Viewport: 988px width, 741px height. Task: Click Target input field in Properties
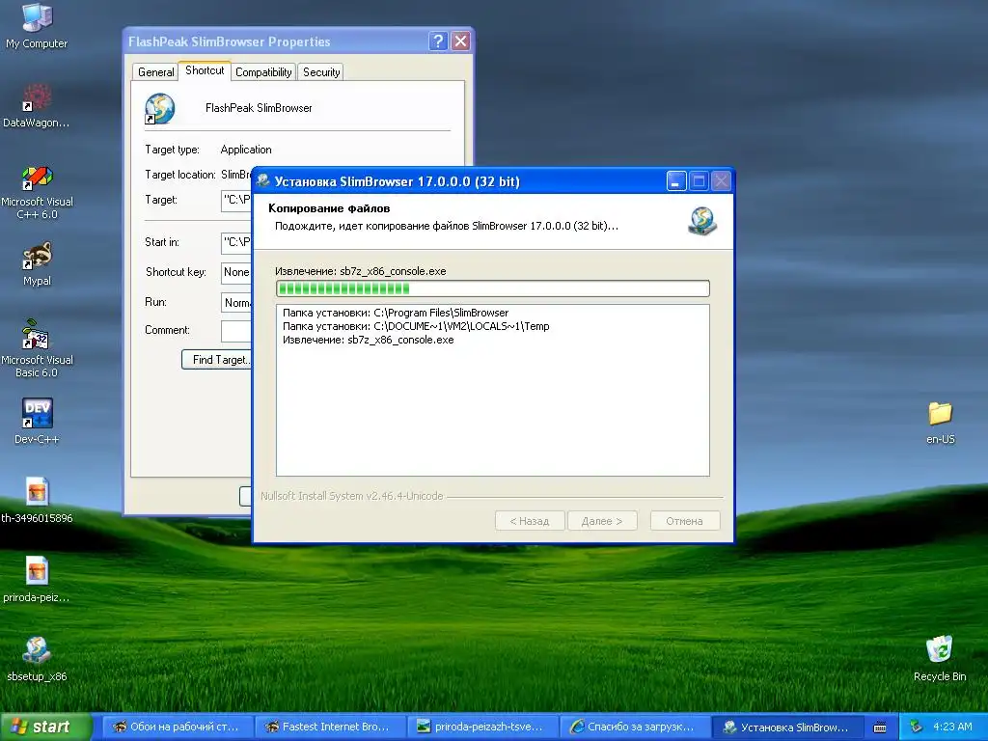pyautogui.click(x=237, y=200)
